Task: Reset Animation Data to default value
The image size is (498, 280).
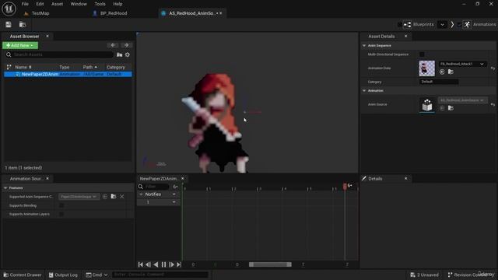Action: point(493,68)
